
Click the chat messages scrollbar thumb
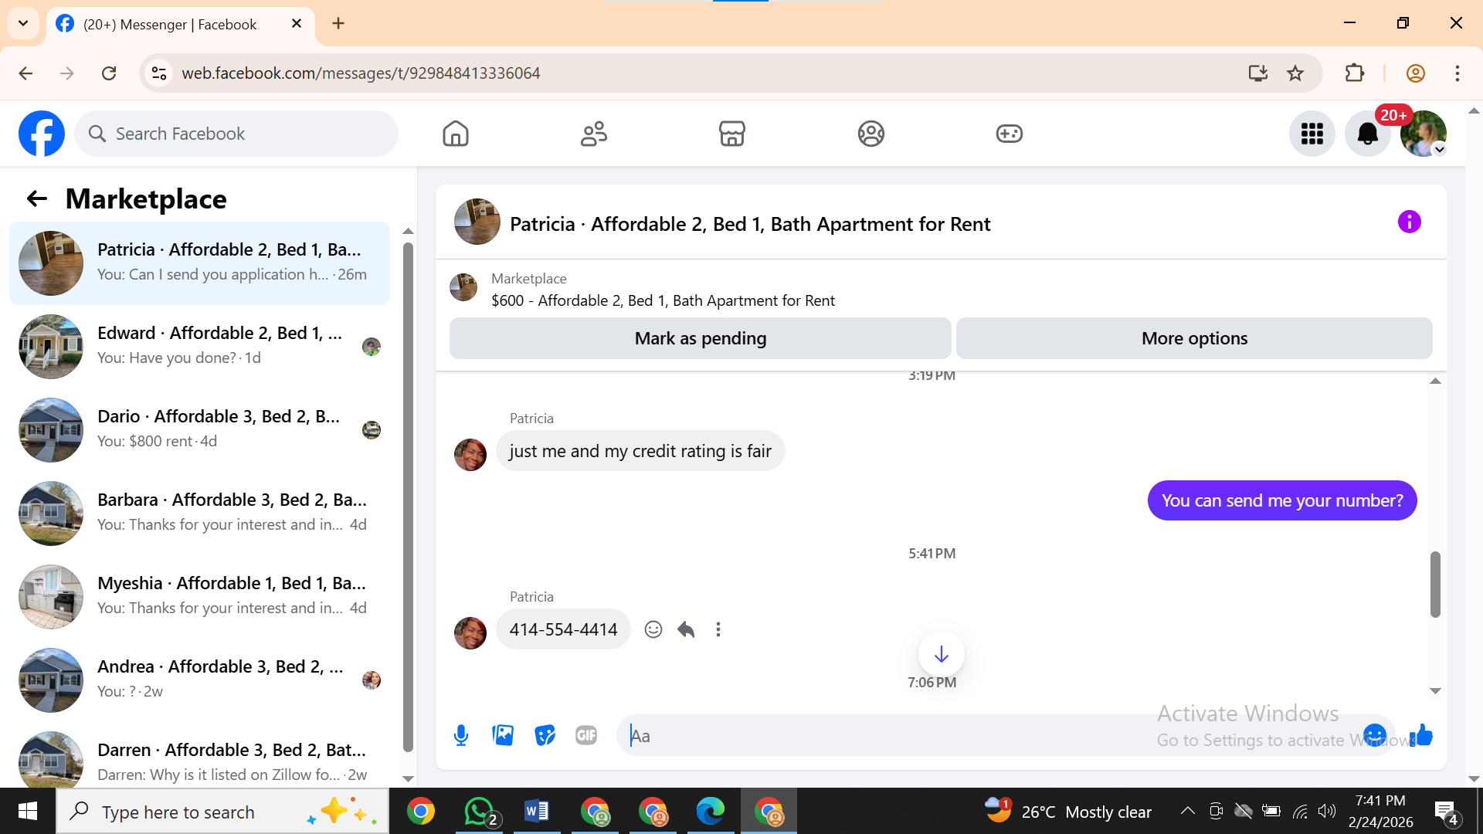pyautogui.click(x=1435, y=584)
